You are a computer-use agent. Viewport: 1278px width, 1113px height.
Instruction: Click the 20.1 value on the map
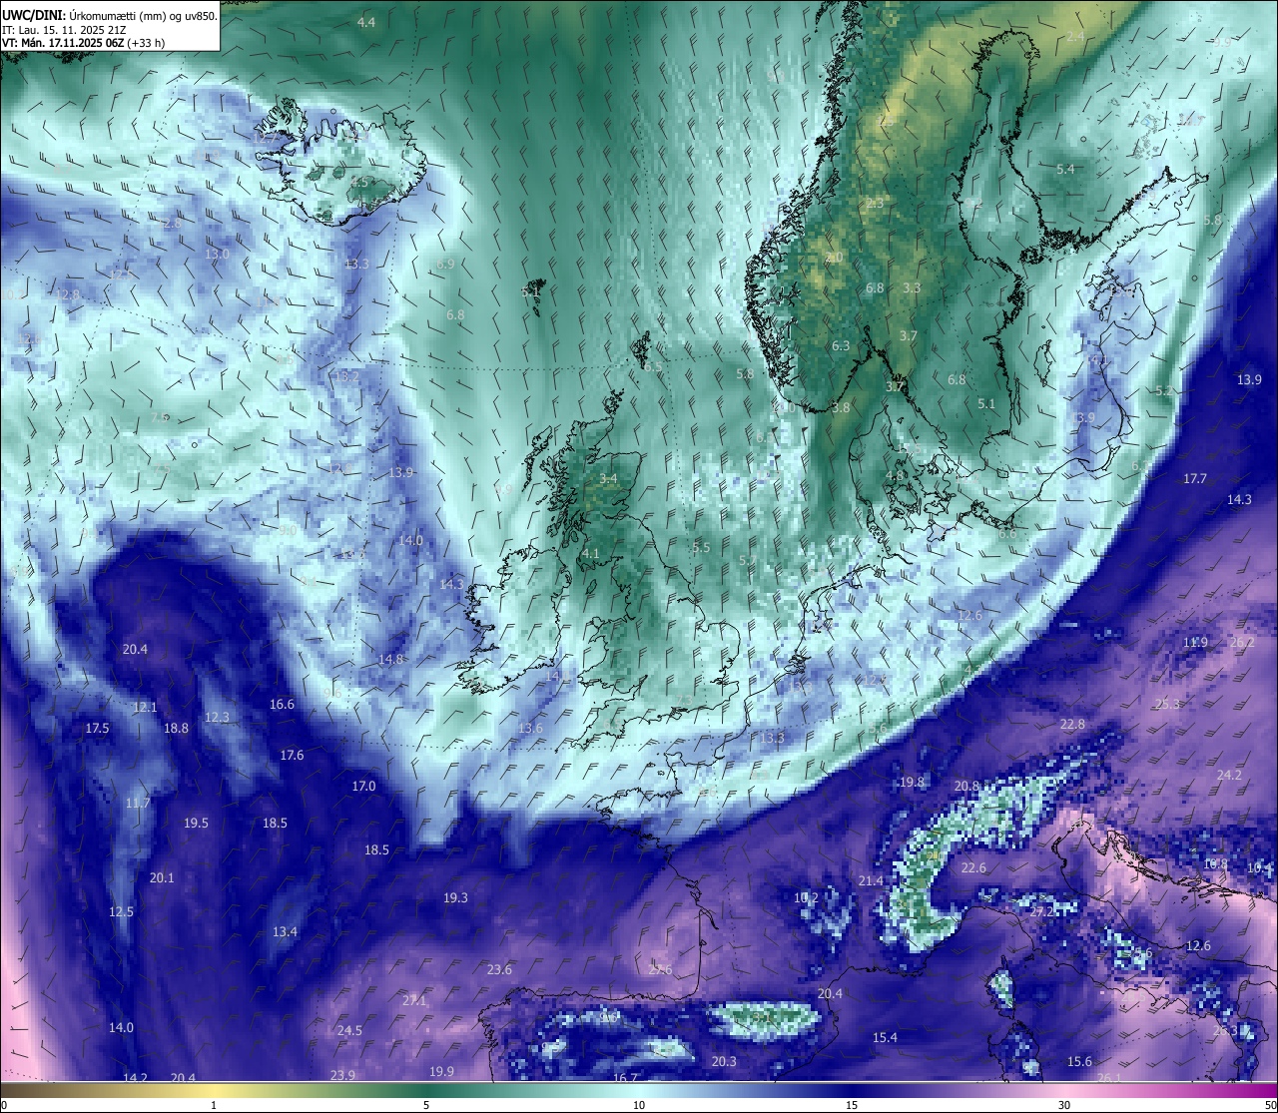tap(162, 878)
